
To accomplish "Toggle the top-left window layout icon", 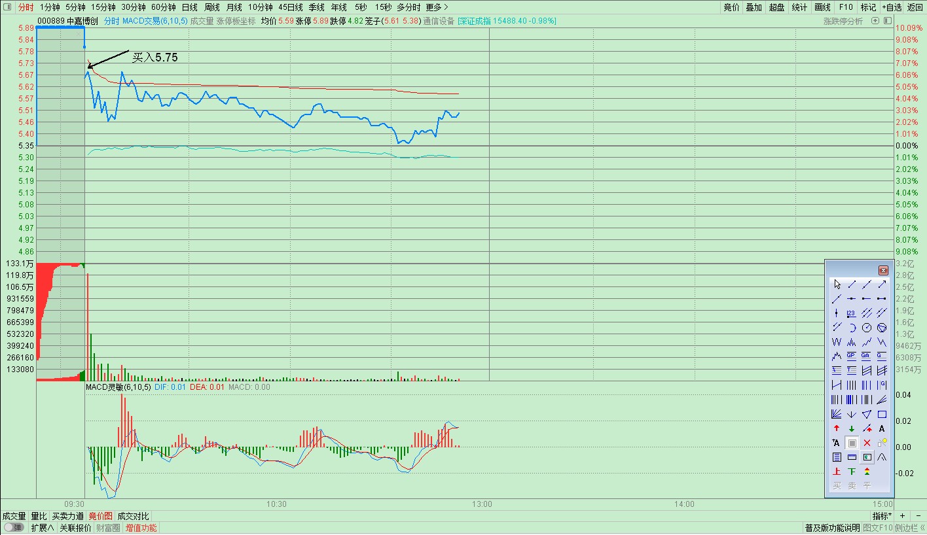I will click(7, 7).
